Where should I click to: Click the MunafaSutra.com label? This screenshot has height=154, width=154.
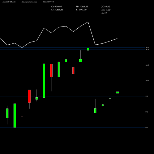[29, 2]
